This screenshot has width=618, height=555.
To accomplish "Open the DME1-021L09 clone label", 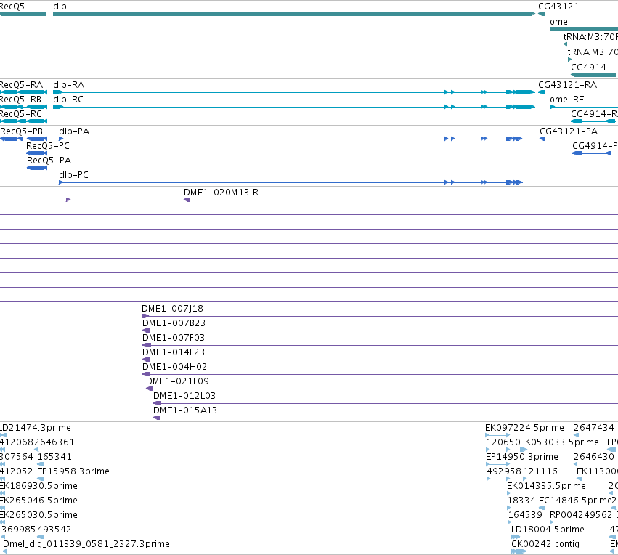I will pyautogui.click(x=177, y=381).
